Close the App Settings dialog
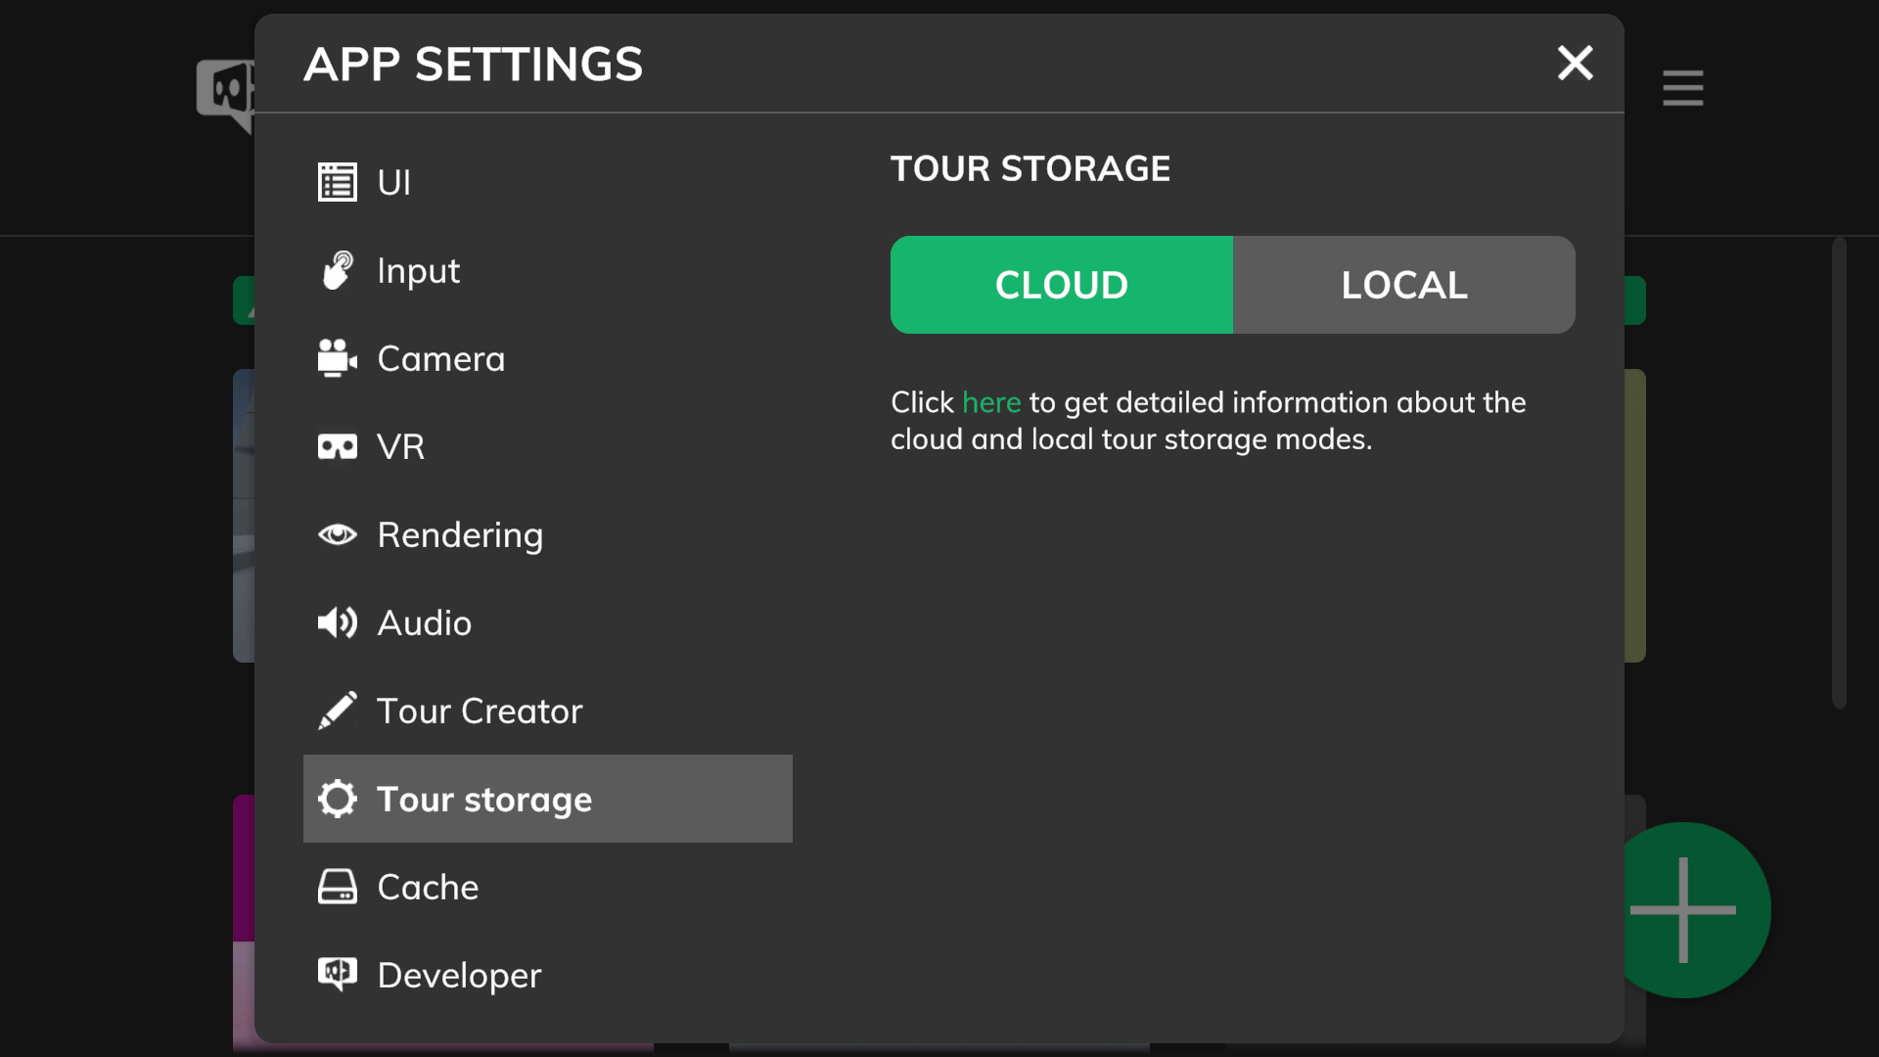This screenshot has width=1879, height=1057. point(1576,61)
